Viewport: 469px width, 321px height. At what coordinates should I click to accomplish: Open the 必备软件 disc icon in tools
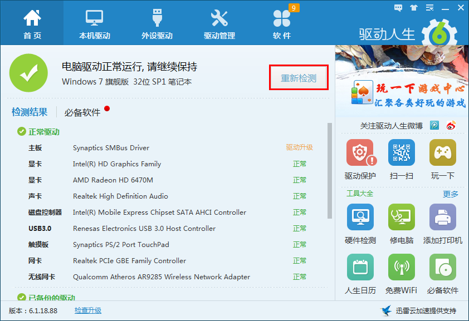coord(442,268)
